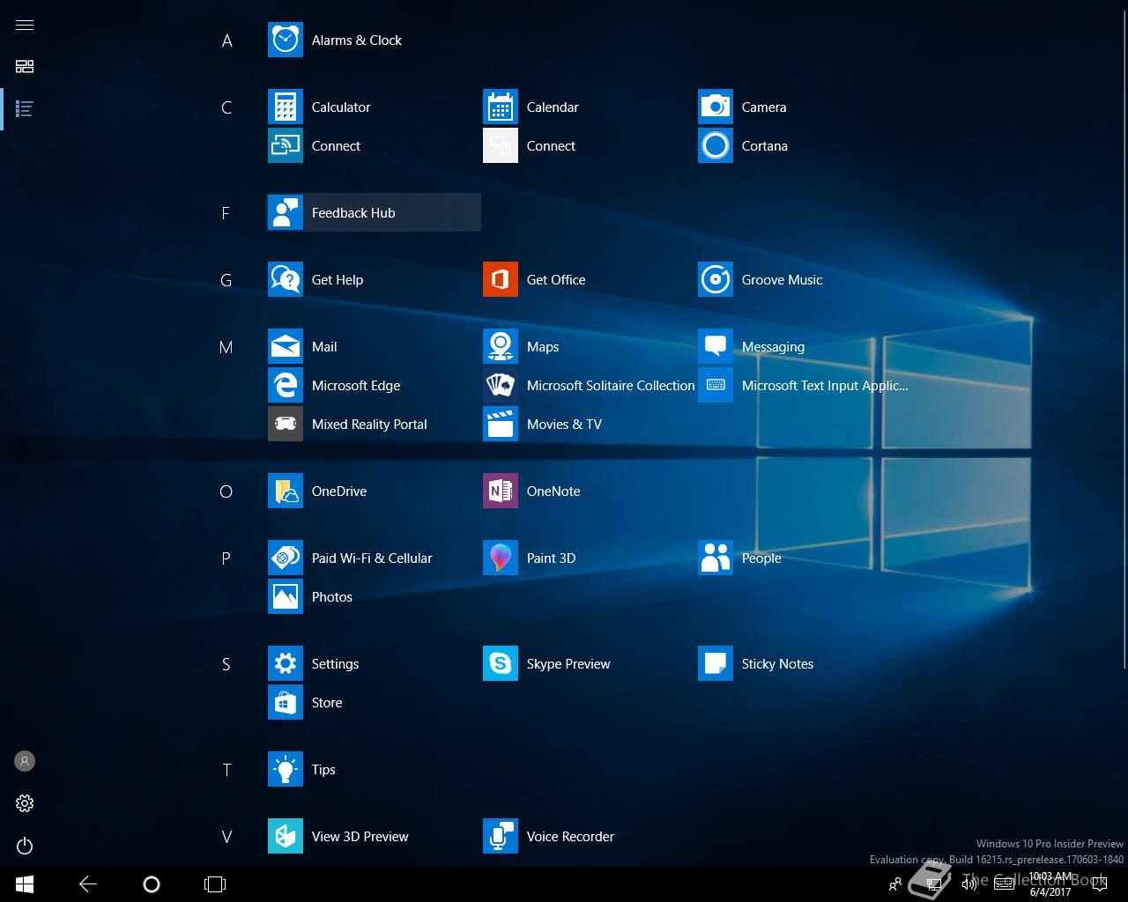Open the Messaging app icon
Image resolution: width=1128 pixels, height=902 pixels.
[x=716, y=347]
